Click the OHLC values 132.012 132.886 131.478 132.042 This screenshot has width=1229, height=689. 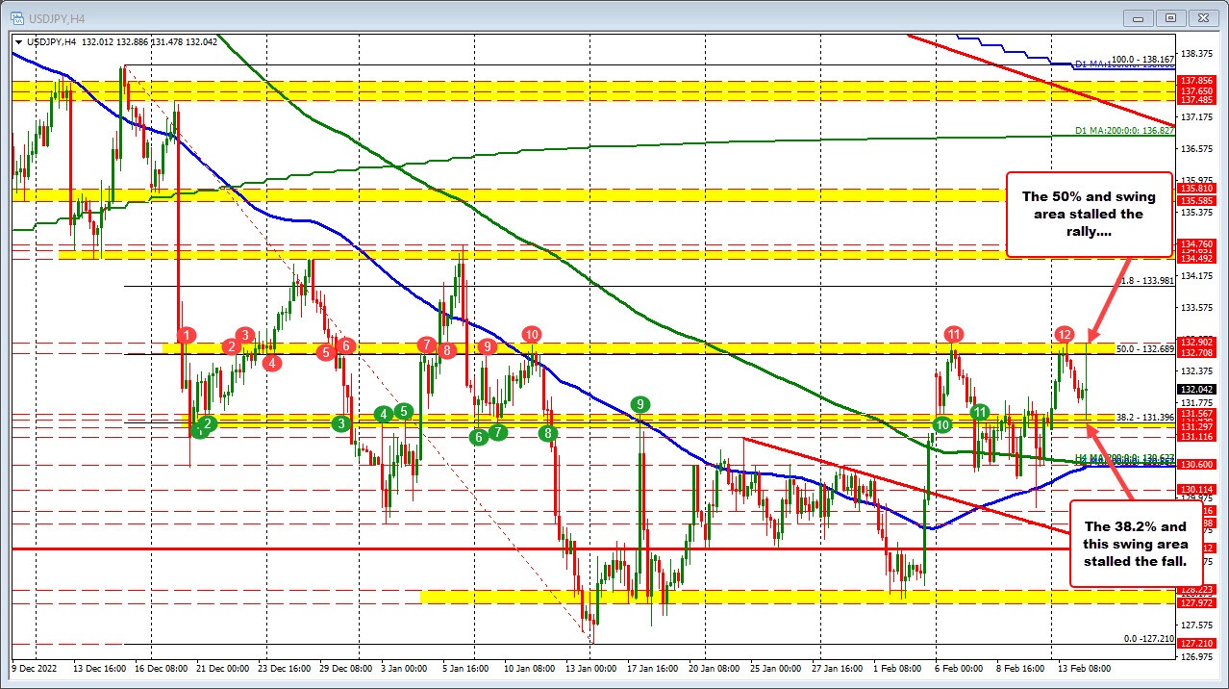pos(149,42)
